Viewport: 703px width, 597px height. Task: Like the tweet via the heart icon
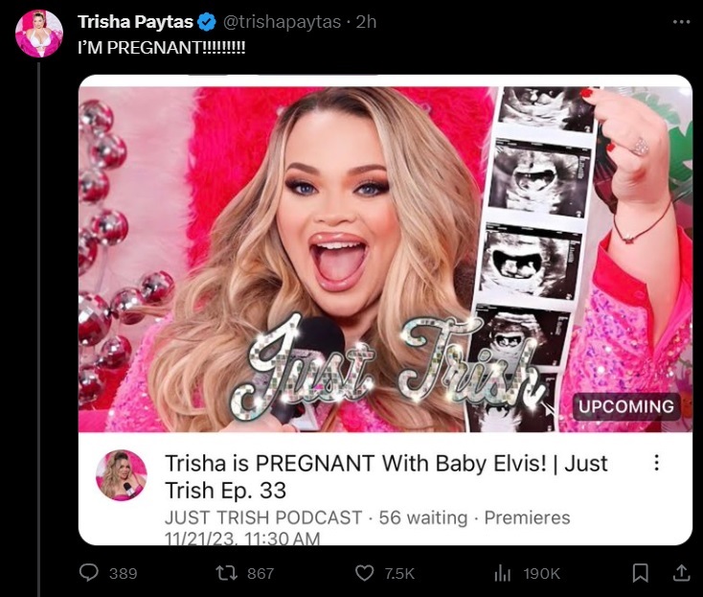pyautogui.click(x=364, y=573)
